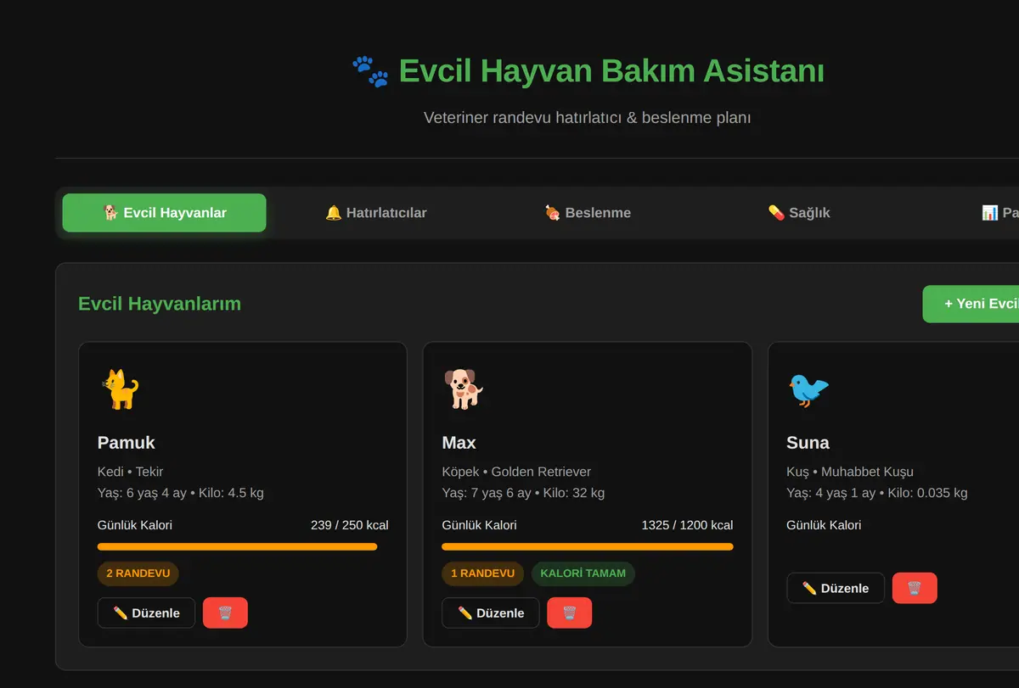
Task: Delete Pamuk using the trash icon
Action: (225, 612)
